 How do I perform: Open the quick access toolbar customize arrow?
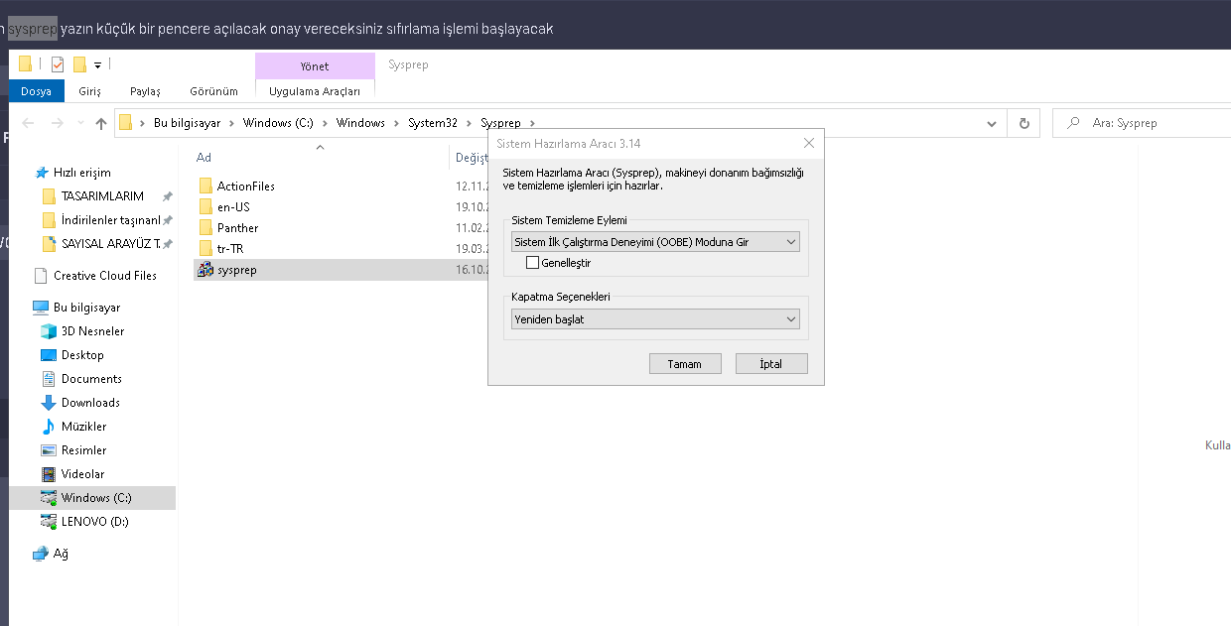pos(98,65)
